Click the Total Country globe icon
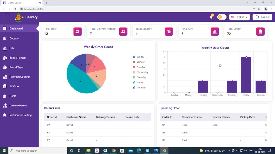Screen dimensions: 275x154 coord(169,32)
